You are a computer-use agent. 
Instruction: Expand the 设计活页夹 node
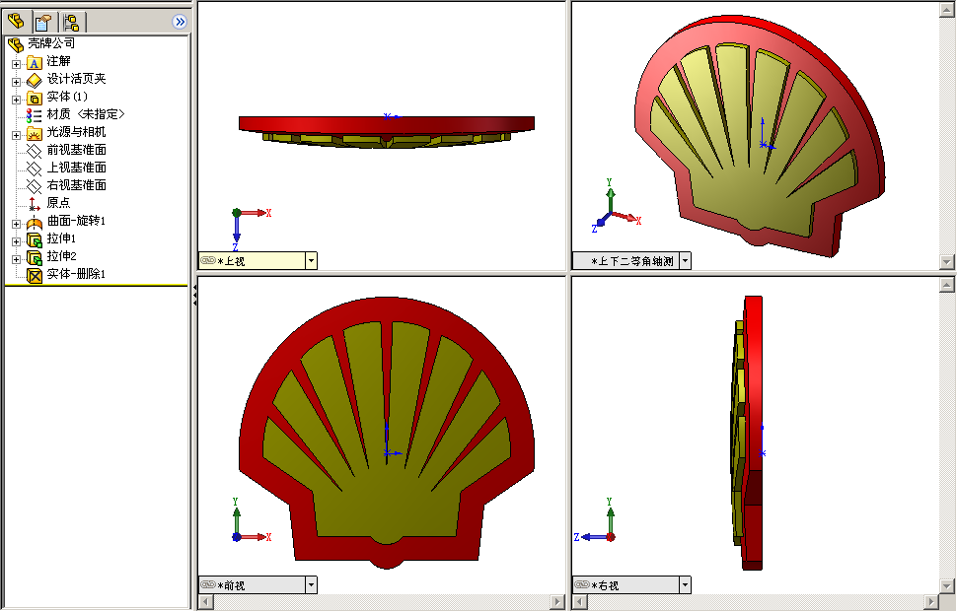pyautogui.click(x=16, y=82)
